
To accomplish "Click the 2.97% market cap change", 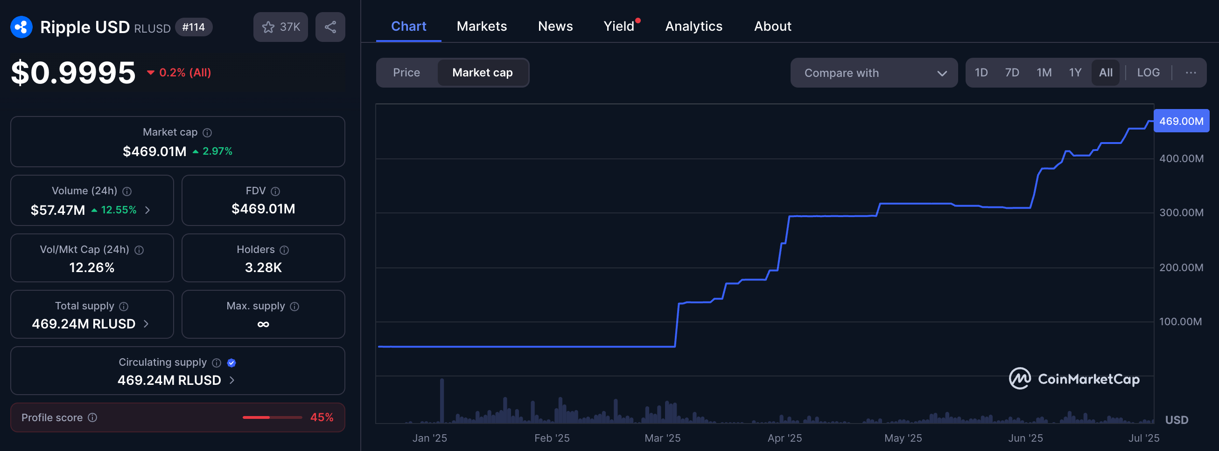I will point(217,151).
